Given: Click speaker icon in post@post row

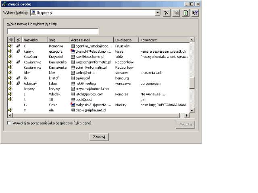Looking at the screenshot, I should (10, 99).
